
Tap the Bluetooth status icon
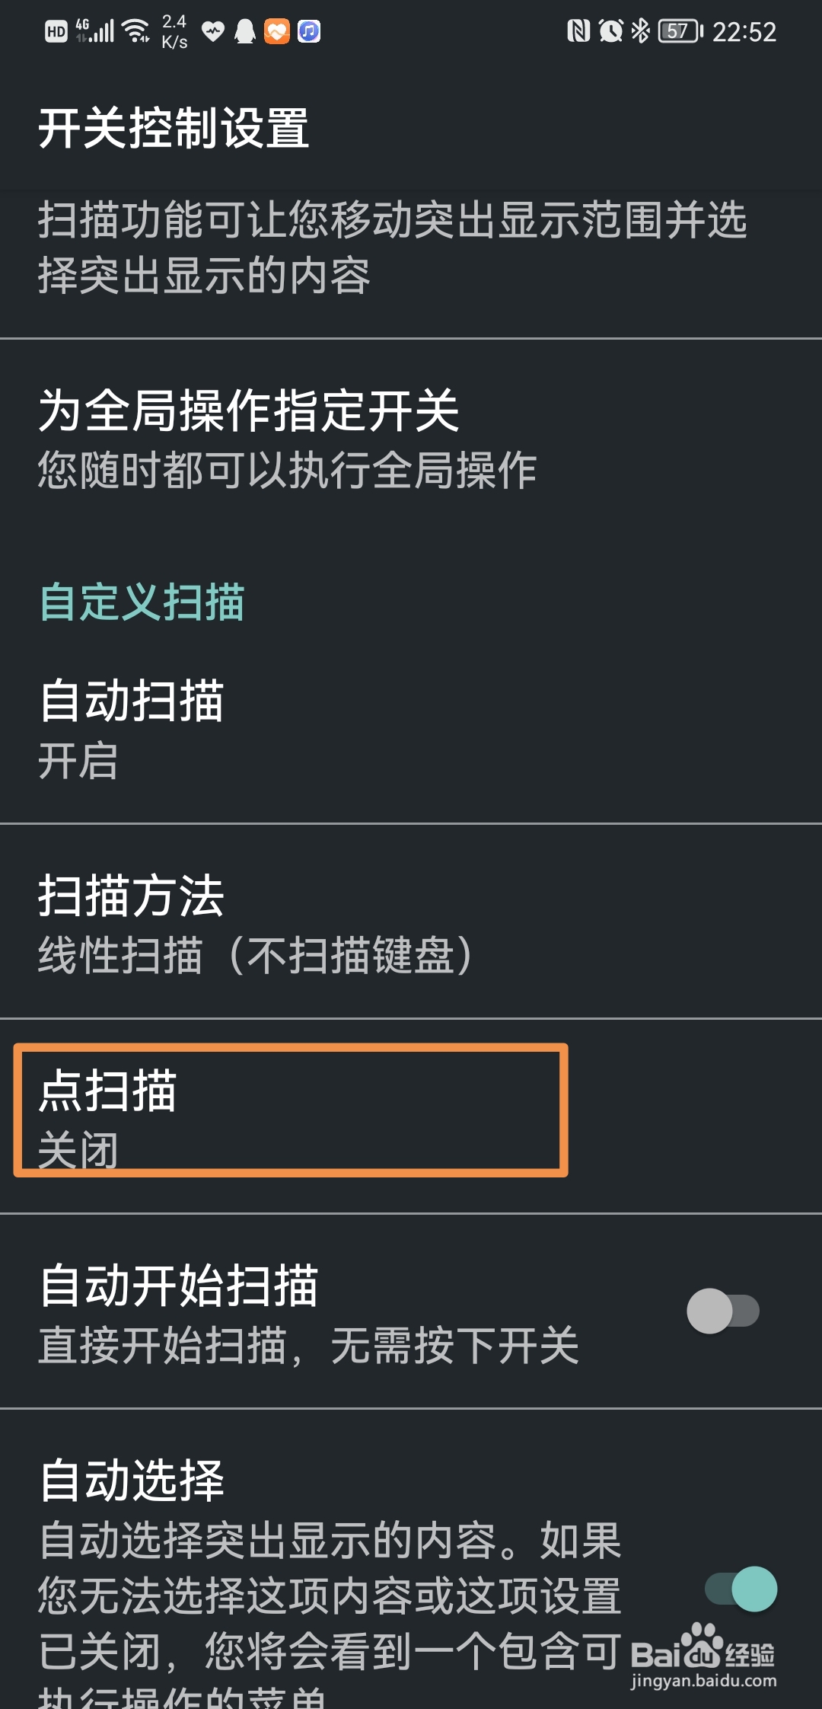(x=641, y=31)
